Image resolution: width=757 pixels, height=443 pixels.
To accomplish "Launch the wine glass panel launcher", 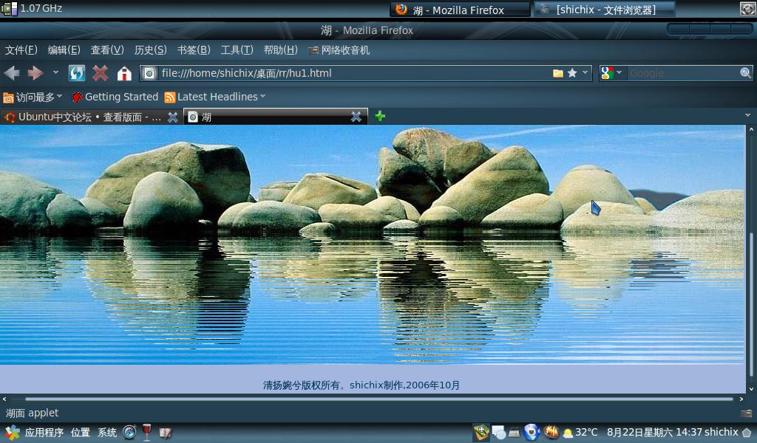I will [147, 433].
